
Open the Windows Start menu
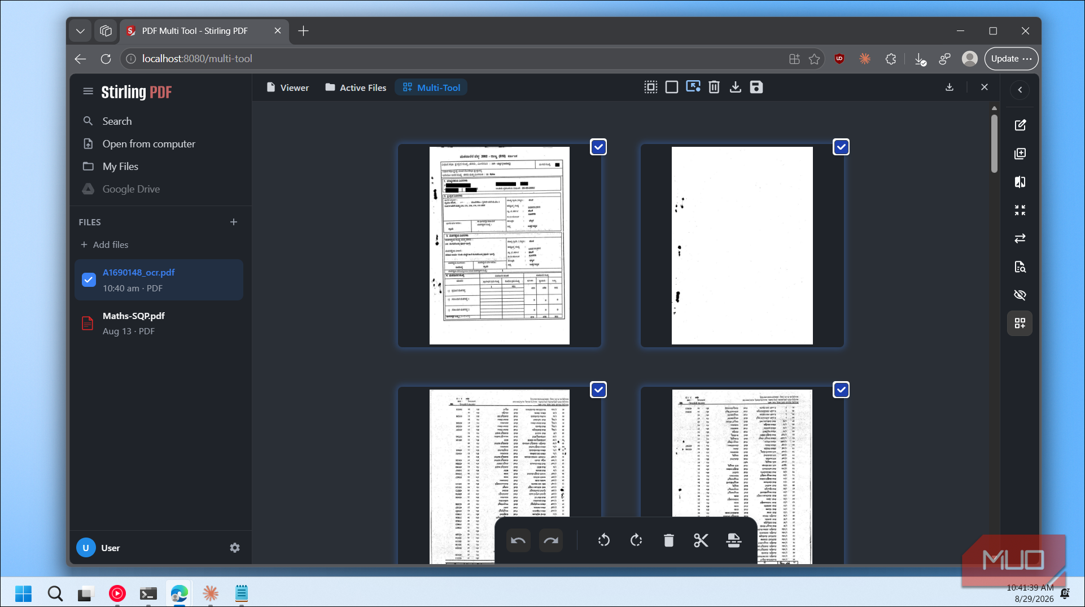pyautogui.click(x=23, y=593)
